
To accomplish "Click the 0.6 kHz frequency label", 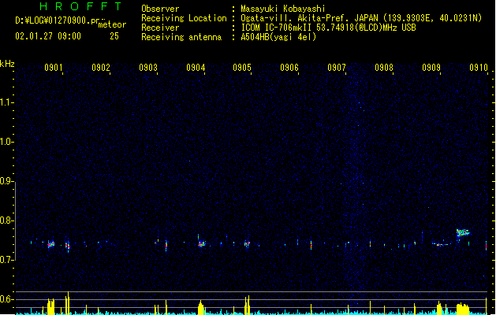I will pyautogui.click(x=6, y=299).
